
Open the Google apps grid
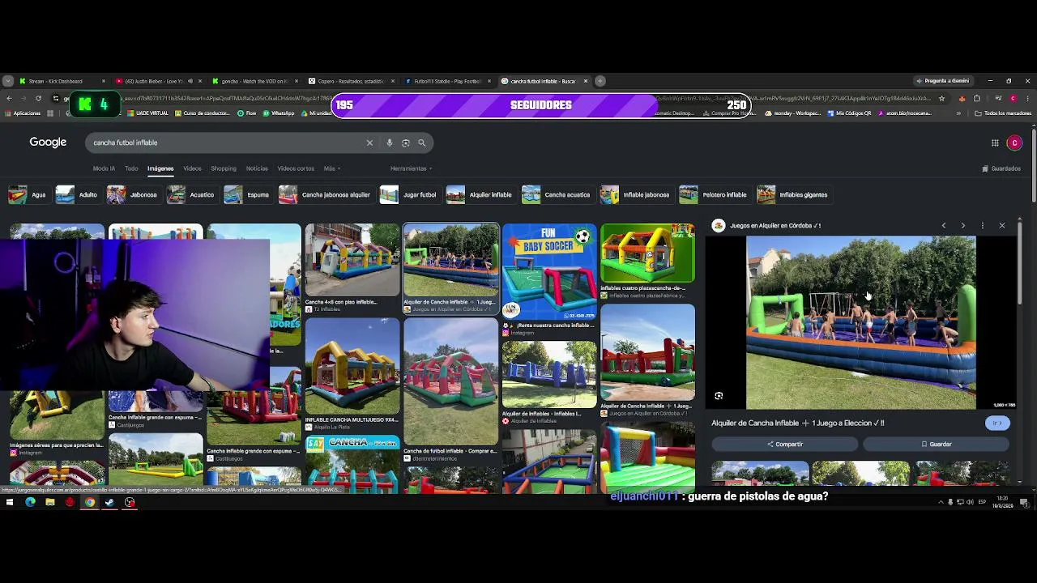click(995, 143)
